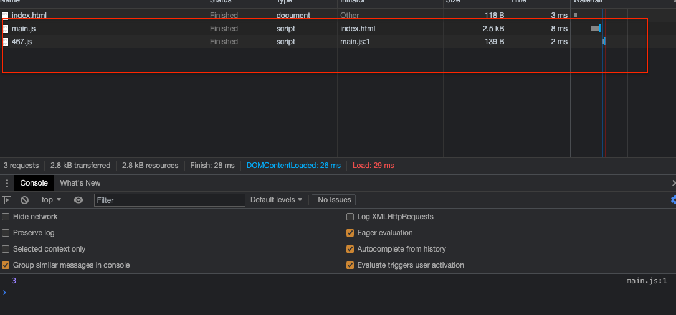Click file icon next to 467.js
Image resolution: width=676 pixels, height=315 pixels.
coord(5,42)
